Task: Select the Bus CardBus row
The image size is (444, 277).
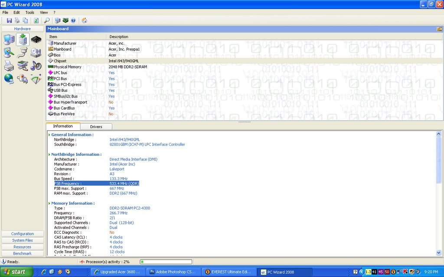Action: point(245,108)
